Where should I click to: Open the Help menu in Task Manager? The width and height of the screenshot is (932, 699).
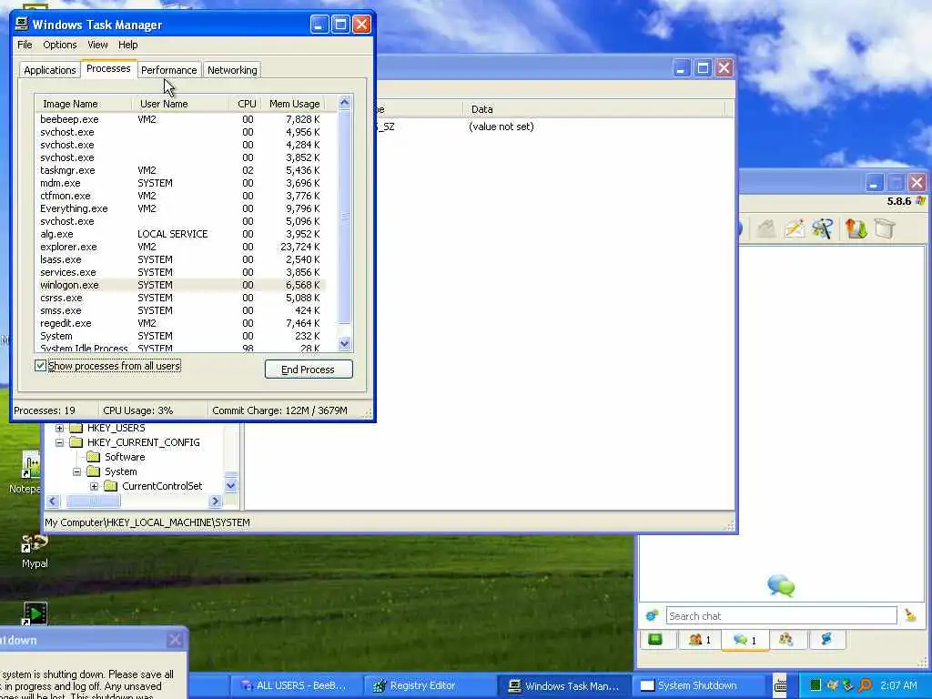[127, 45]
